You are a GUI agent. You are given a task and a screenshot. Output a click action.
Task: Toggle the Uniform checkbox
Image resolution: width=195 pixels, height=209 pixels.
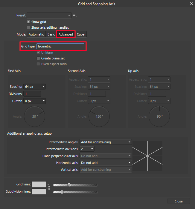click(38, 53)
